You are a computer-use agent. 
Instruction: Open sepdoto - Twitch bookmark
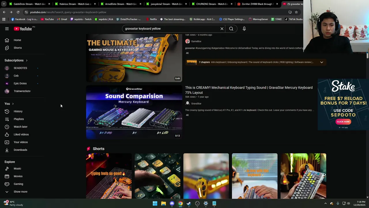click(x=81, y=19)
